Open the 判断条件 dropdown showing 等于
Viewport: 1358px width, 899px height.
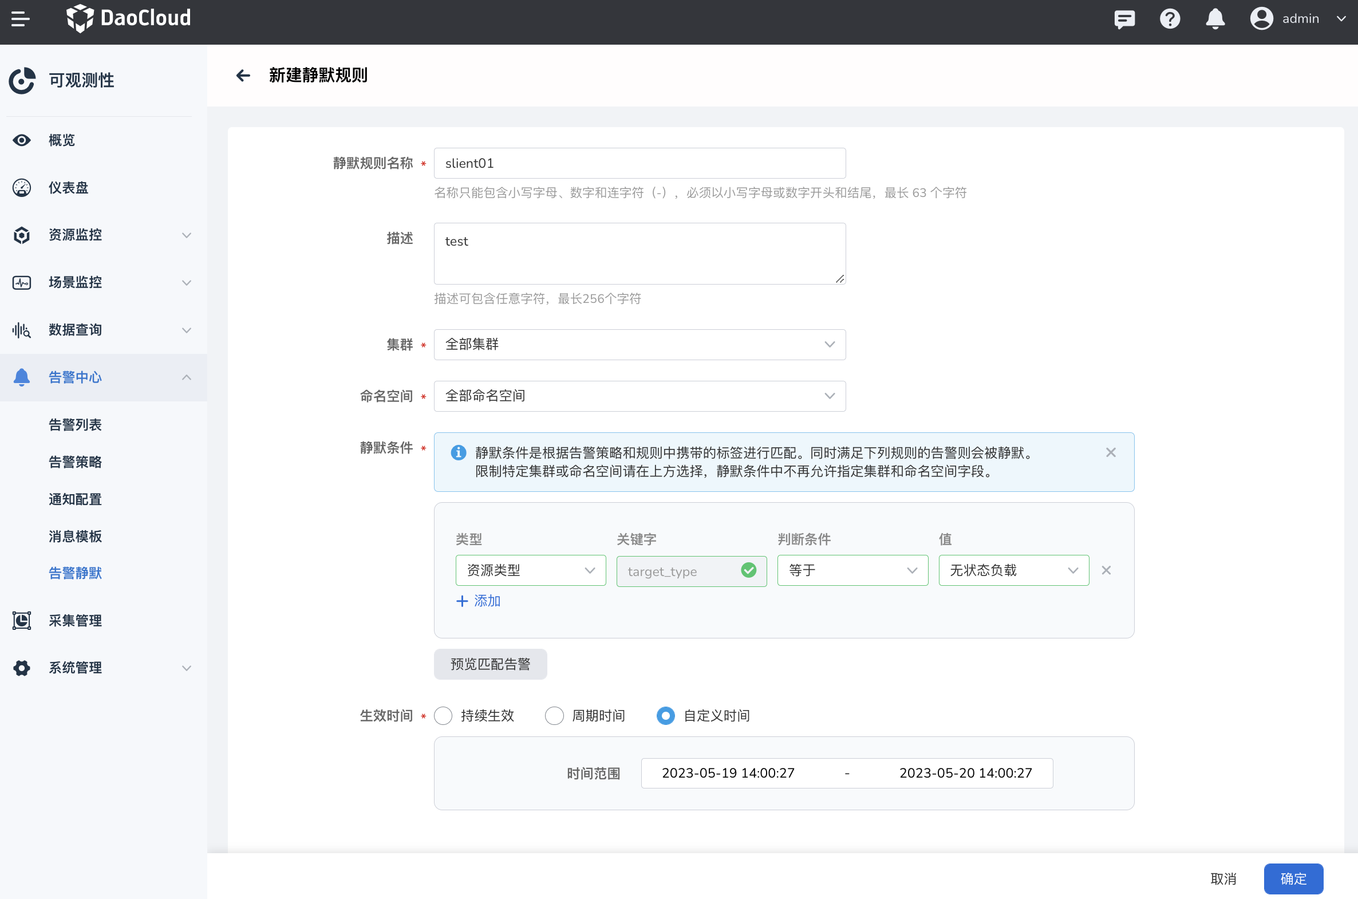click(853, 570)
